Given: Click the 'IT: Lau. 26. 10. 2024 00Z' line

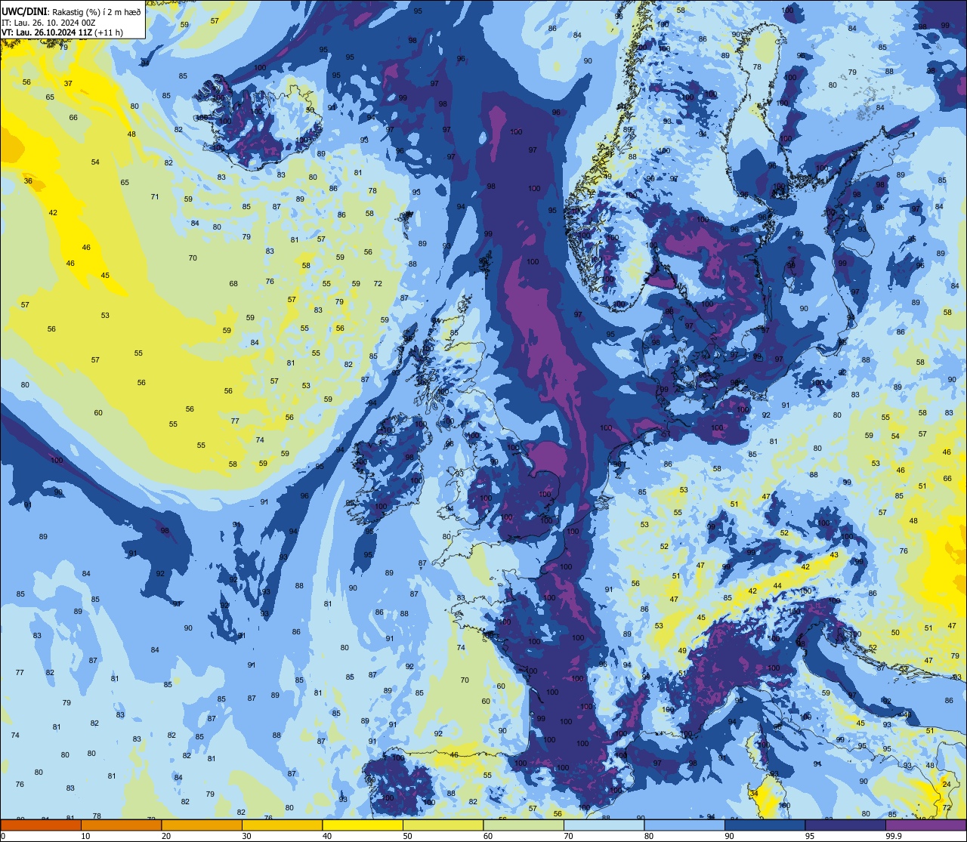Looking at the screenshot, I should tap(48, 22).
